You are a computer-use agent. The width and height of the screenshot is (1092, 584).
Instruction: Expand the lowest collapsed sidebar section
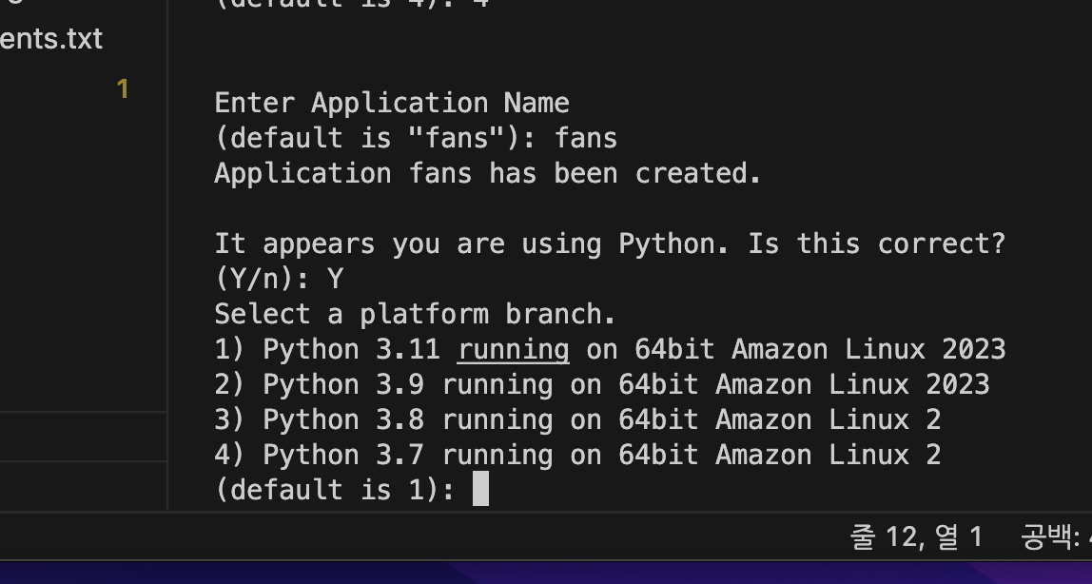click(83, 485)
